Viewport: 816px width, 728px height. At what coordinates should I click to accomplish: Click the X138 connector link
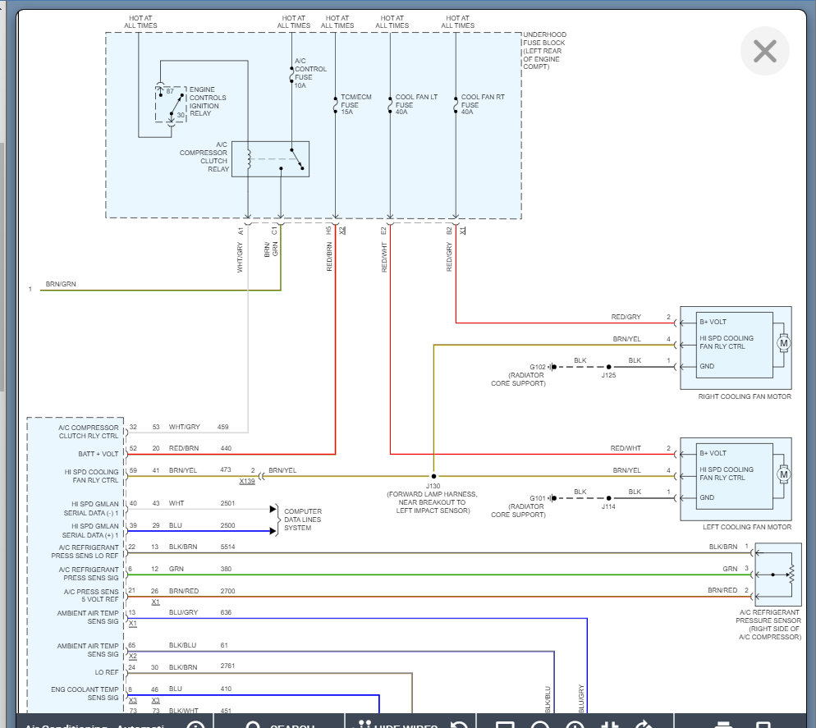[x=247, y=483]
